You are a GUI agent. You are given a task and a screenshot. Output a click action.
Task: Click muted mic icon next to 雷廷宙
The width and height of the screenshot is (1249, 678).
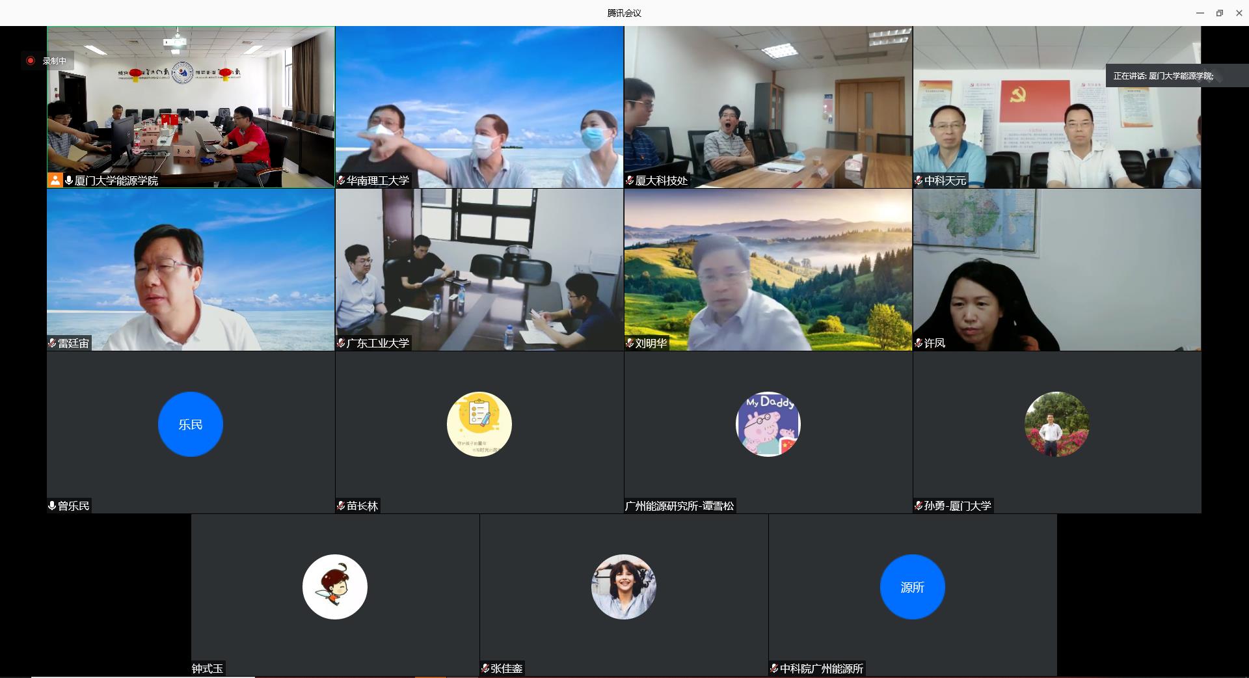(x=52, y=343)
